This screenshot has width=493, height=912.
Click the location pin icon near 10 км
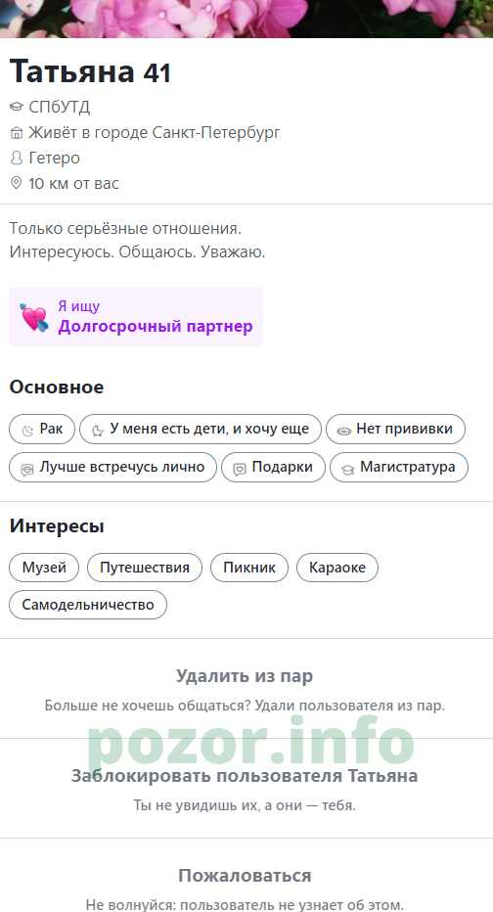point(17,183)
